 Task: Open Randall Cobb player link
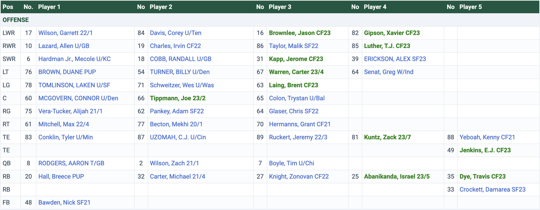[181, 59]
